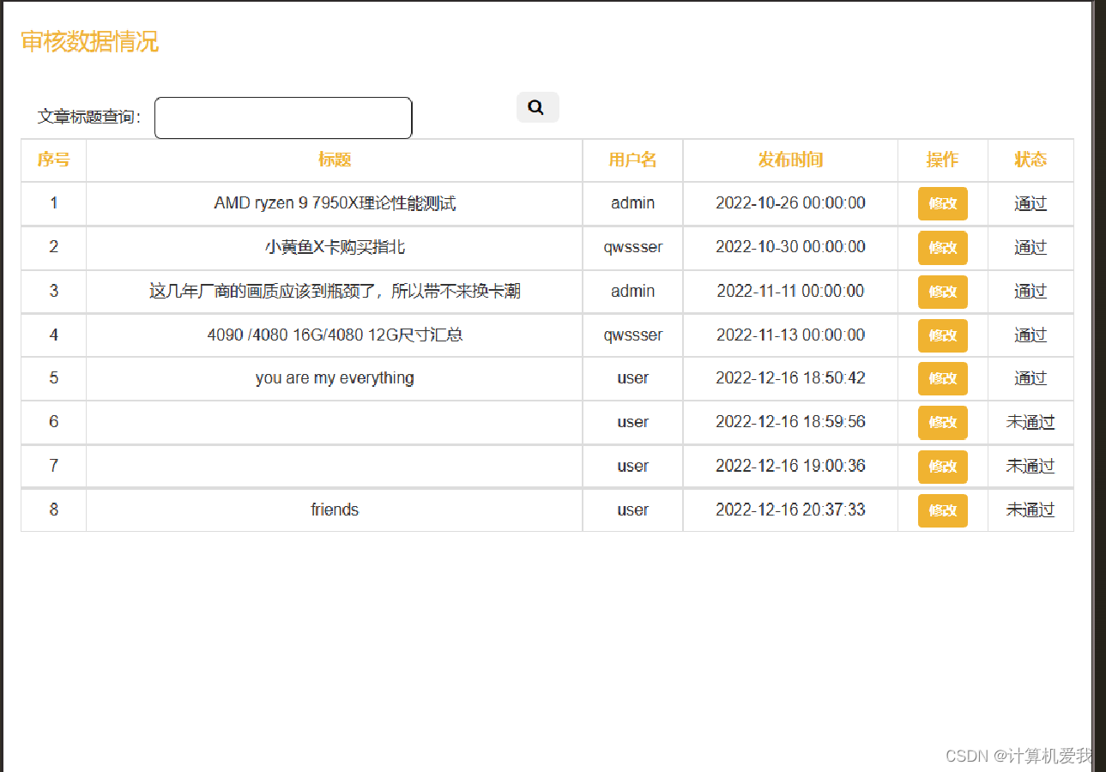Click 修改 button for friends row
This screenshot has width=1106, height=772.
click(942, 510)
